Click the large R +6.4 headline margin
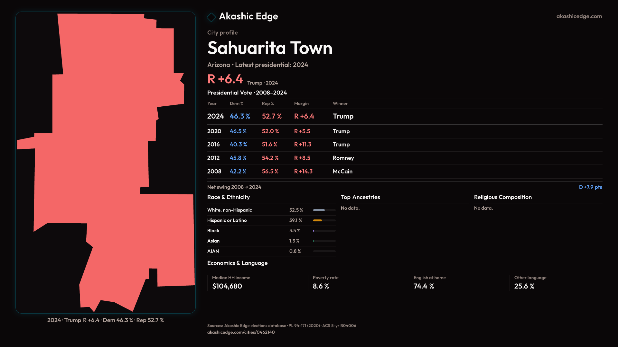The width and height of the screenshot is (618, 347). tap(225, 79)
